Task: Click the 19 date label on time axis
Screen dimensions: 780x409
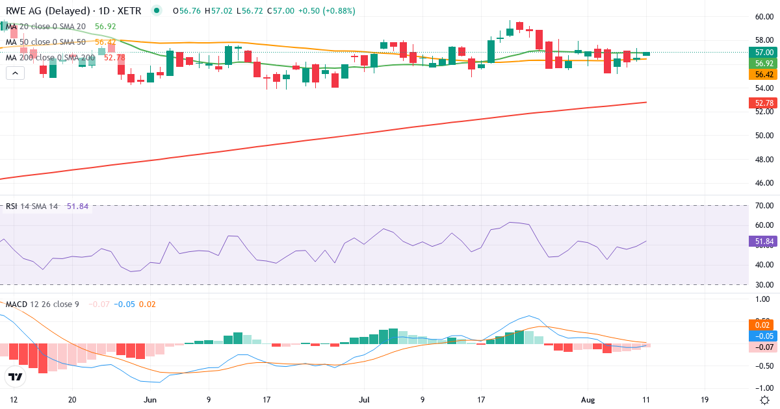Action: click(x=705, y=400)
